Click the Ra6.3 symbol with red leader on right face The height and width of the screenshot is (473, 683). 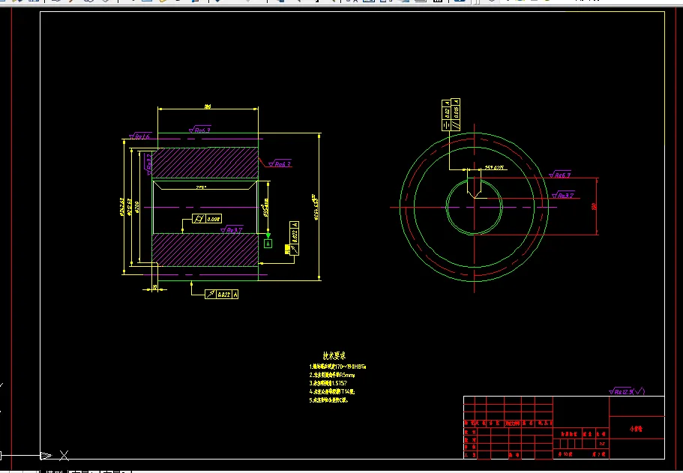click(x=280, y=163)
